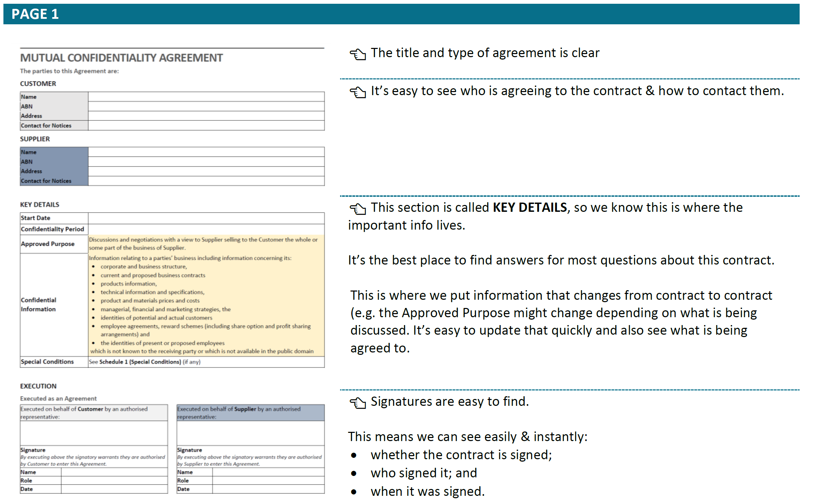Click the Customer Name input field
Viewport: 813px width, 503px height.
206,97
